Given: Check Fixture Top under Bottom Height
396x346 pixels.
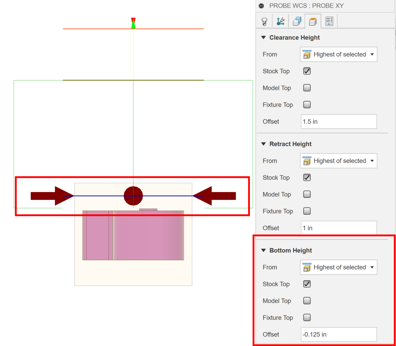Looking at the screenshot, I should 307,317.
